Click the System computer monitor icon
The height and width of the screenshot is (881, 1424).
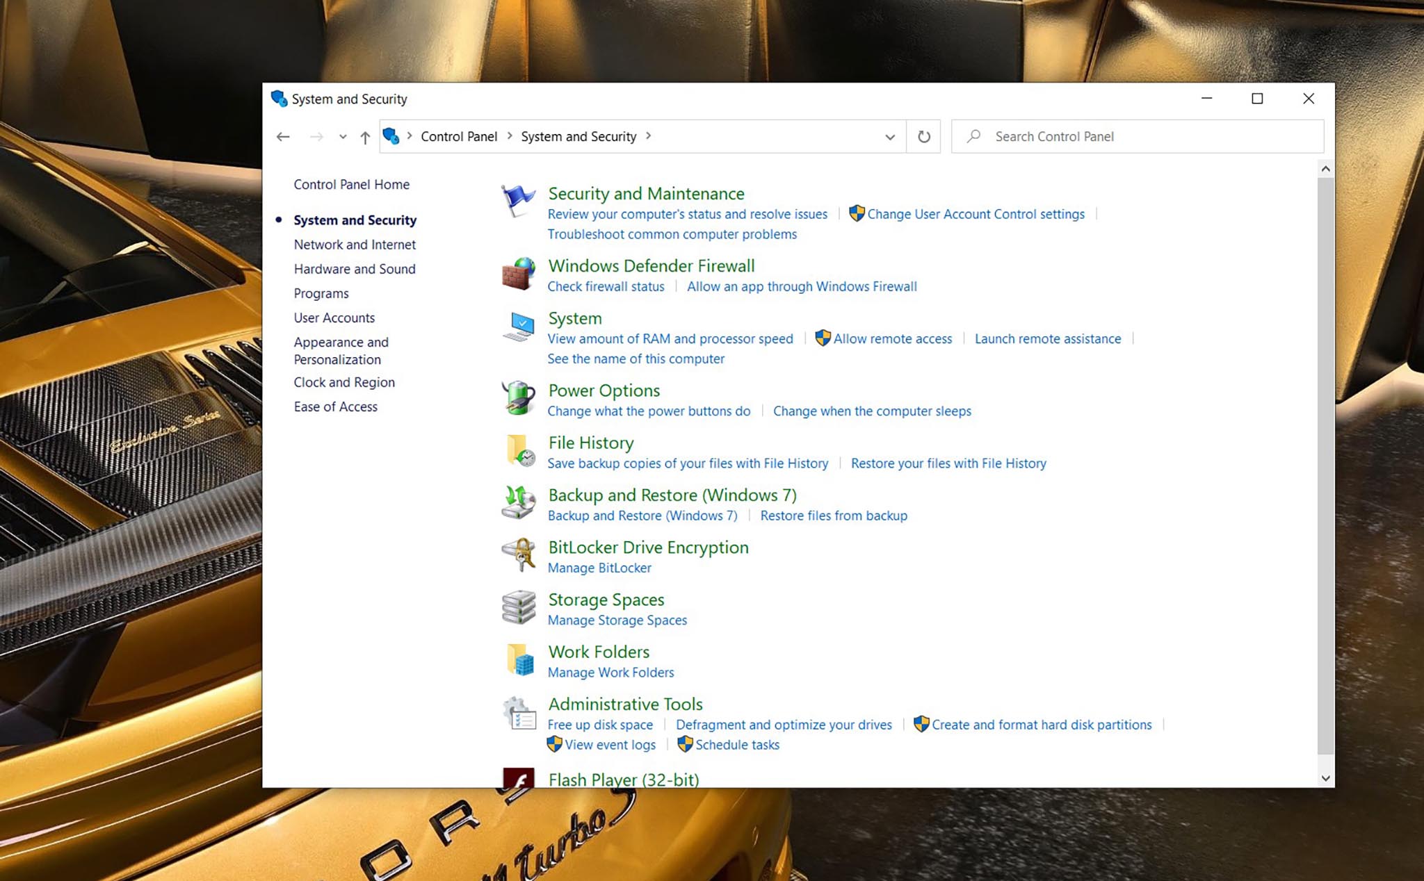pos(518,327)
